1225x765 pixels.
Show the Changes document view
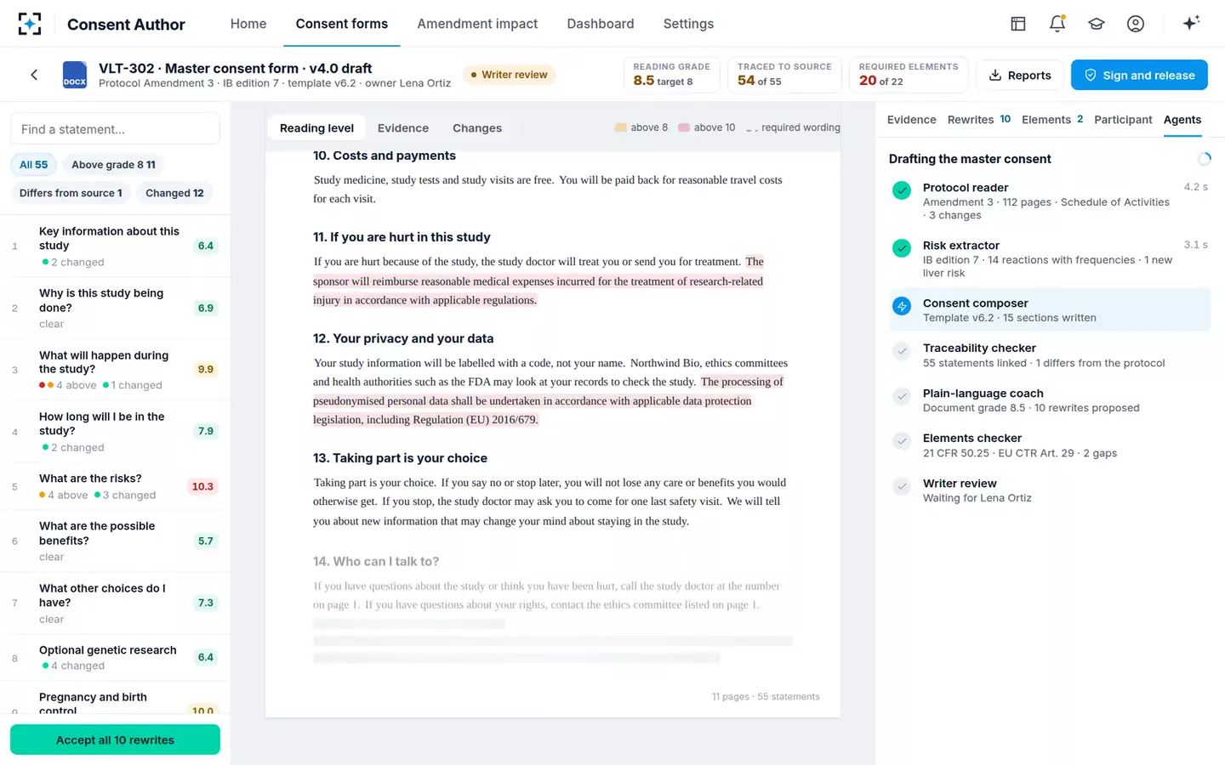pyautogui.click(x=477, y=128)
